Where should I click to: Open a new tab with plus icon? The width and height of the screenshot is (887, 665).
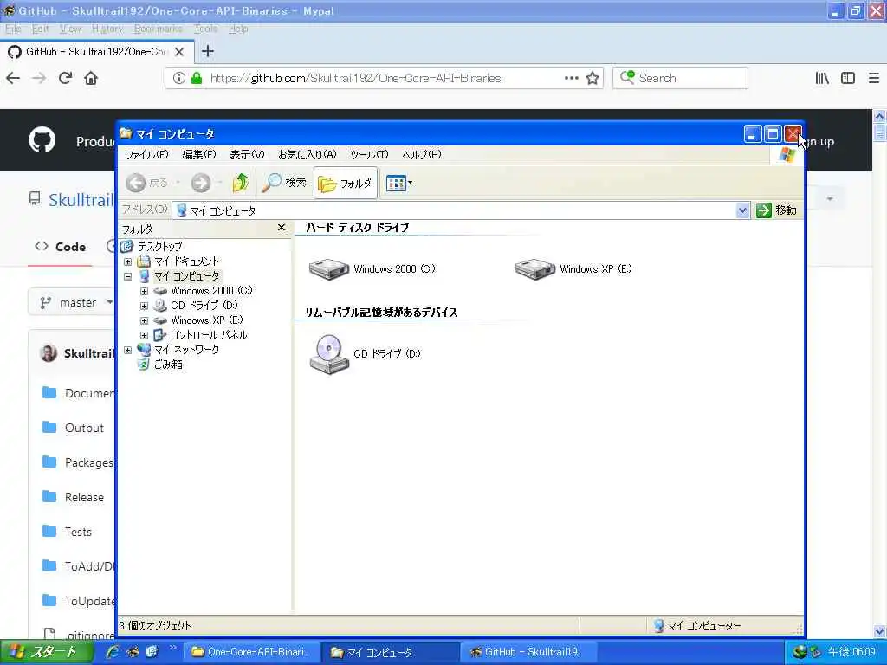(208, 51)
